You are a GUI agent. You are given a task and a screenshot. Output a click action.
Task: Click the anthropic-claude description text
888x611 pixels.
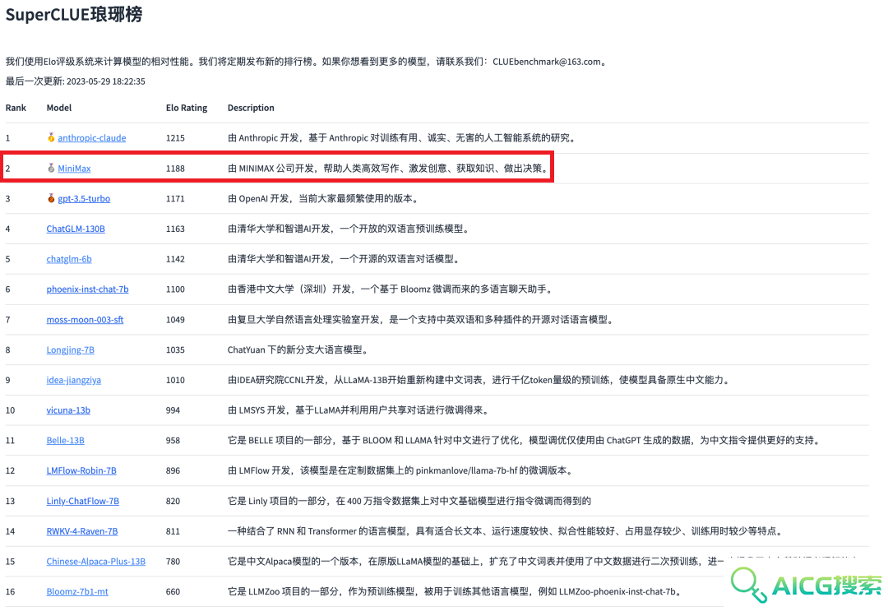403,137
